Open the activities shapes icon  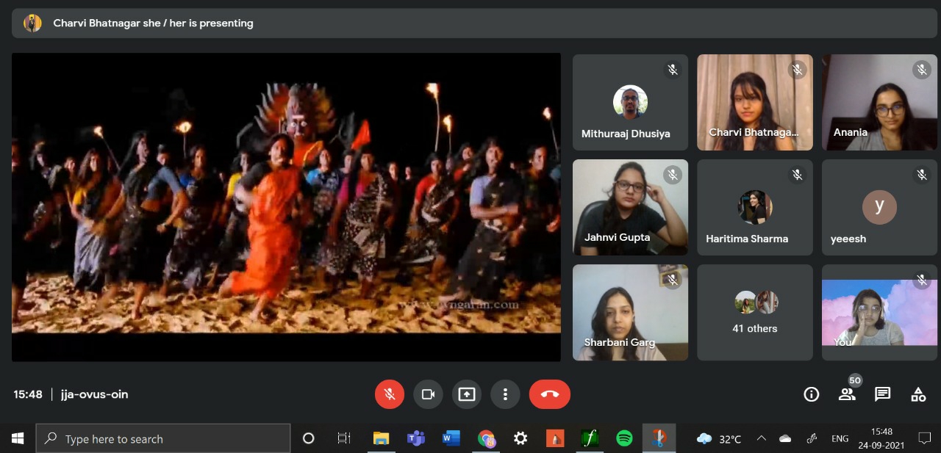click(x=918, y=394)
